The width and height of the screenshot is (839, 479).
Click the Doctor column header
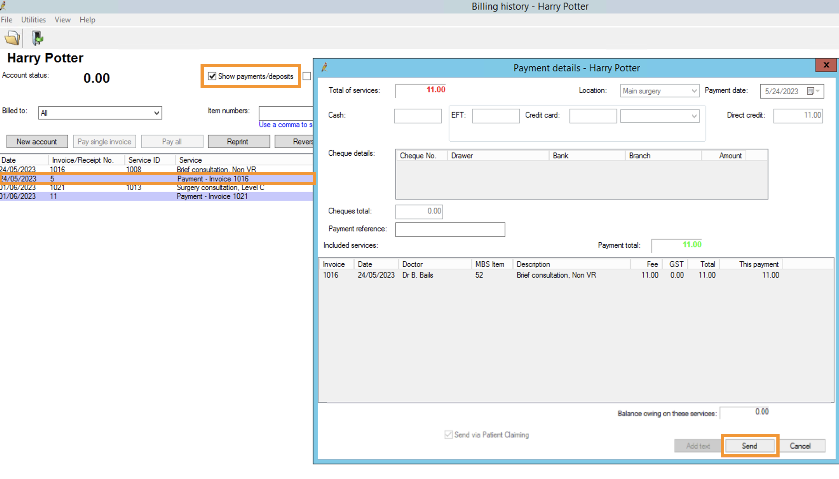pos(435,264)
